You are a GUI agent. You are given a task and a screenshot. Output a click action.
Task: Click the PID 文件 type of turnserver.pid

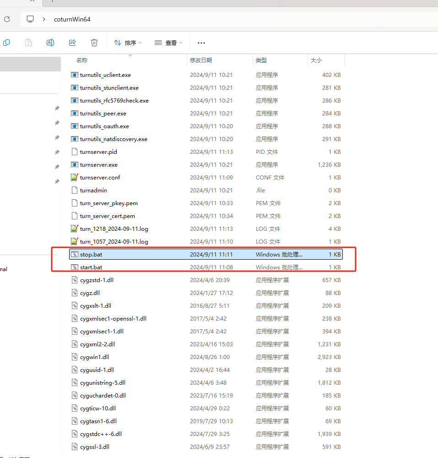[267, 152]
